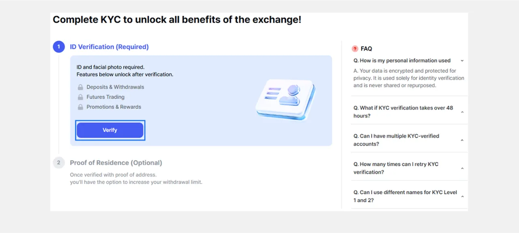Viewport: 519px width, 233px height.
Task: Select the question about verification over 48 hours
Action: 403,112
